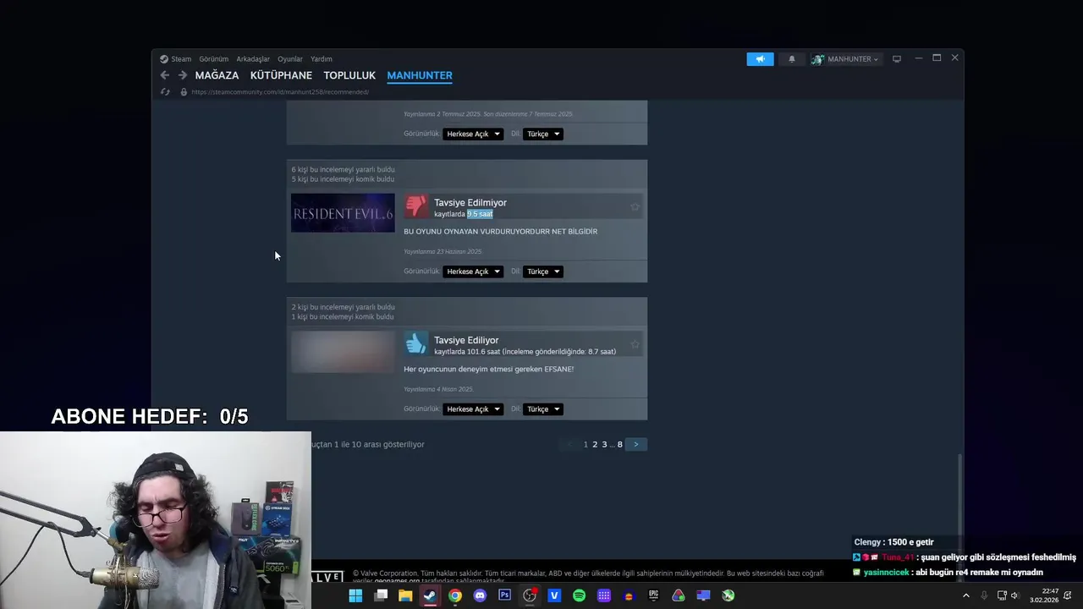Image resolution: width=1083 pixels, height=609 pixels.
Task: Open the blurred game thumbnail of the Tavsiye Ediliyor review
Action: [x=343, y=351]
